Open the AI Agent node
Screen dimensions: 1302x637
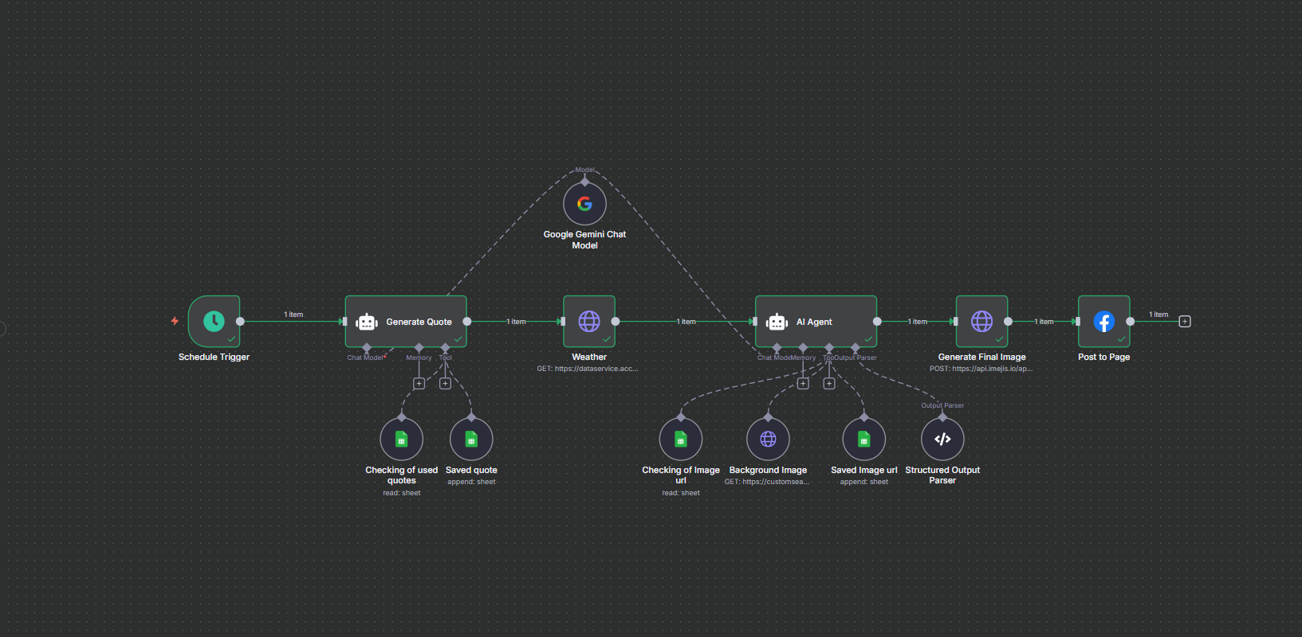pos(816,322)
